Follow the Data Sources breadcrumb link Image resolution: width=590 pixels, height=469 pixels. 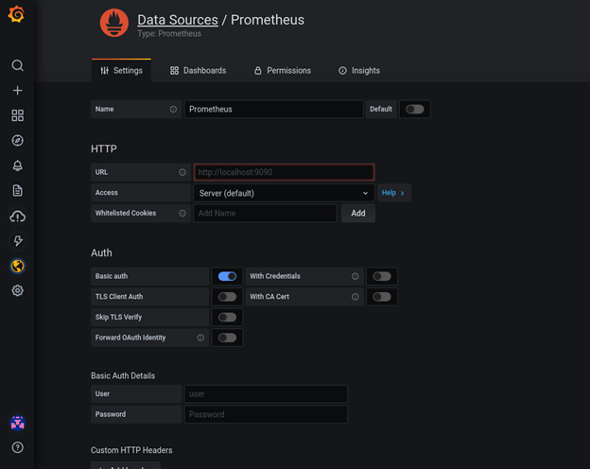click(x=177, y=20)
